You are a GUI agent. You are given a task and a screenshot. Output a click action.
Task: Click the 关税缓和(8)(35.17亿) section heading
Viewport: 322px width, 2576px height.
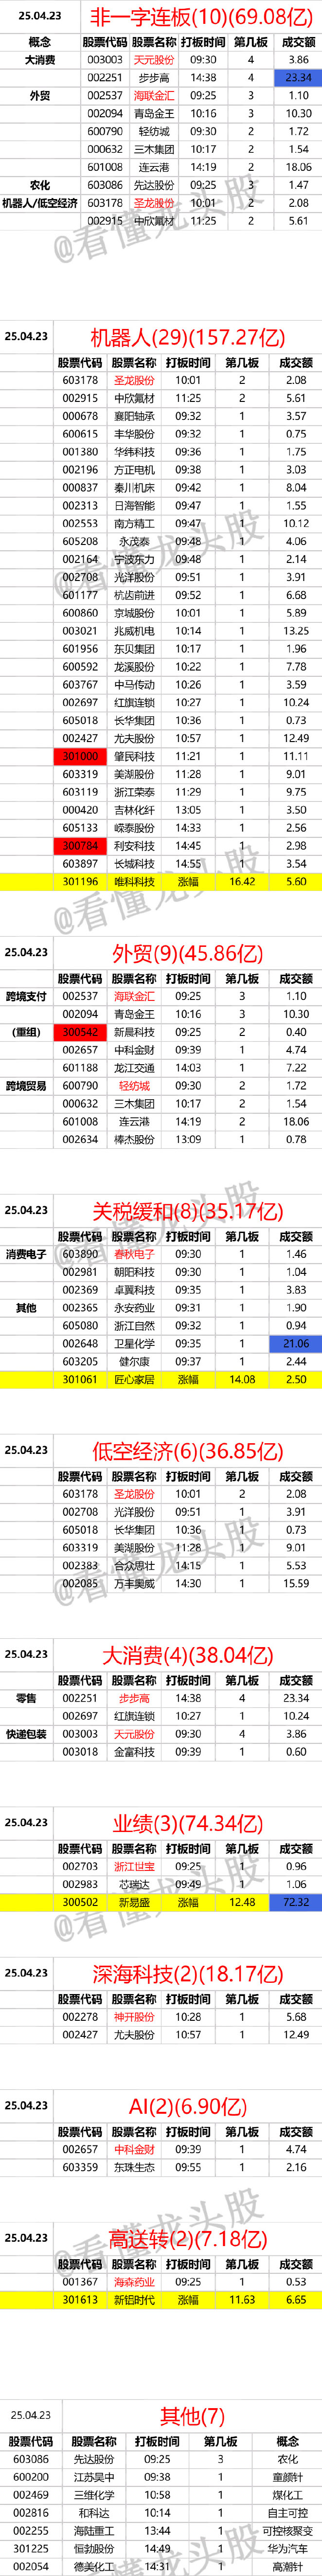point(188,1212)
